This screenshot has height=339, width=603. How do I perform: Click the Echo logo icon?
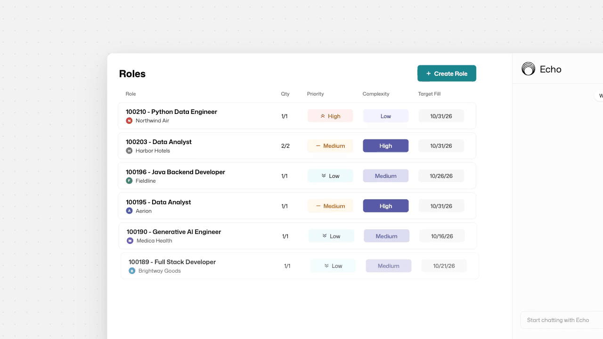(529, 69)
